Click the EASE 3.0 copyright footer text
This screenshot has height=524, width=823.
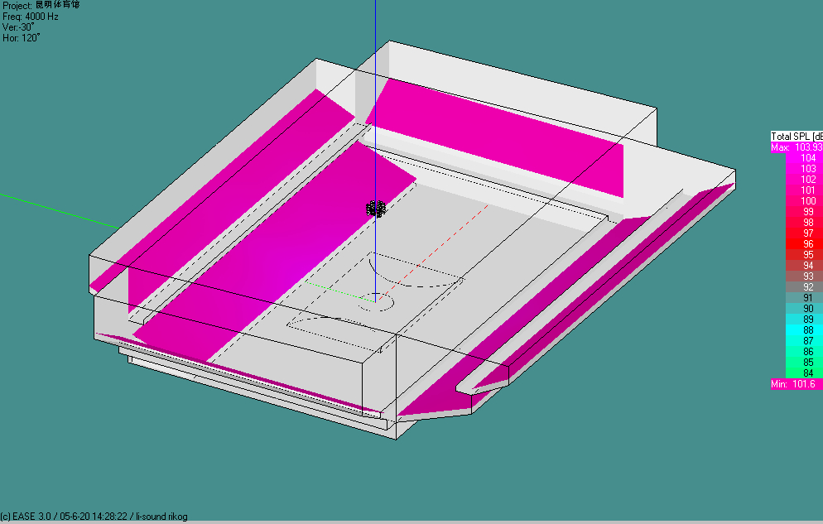tap(94, 517)
